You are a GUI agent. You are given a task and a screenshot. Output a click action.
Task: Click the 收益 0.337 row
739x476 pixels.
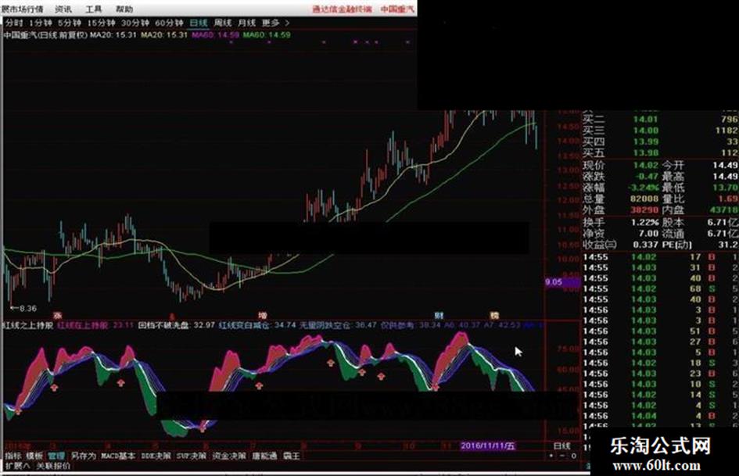pyautogui.click(x=620, y=245)
